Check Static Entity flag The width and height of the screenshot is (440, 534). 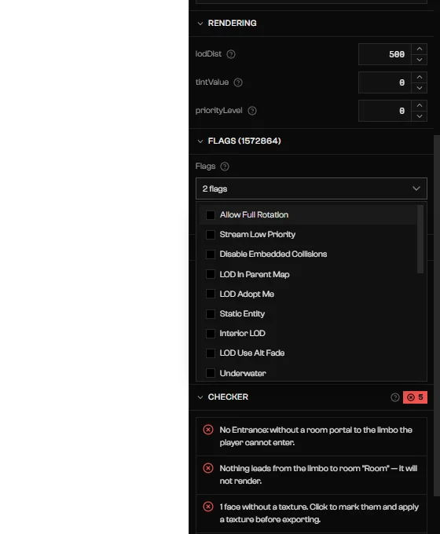coord(211,313)
